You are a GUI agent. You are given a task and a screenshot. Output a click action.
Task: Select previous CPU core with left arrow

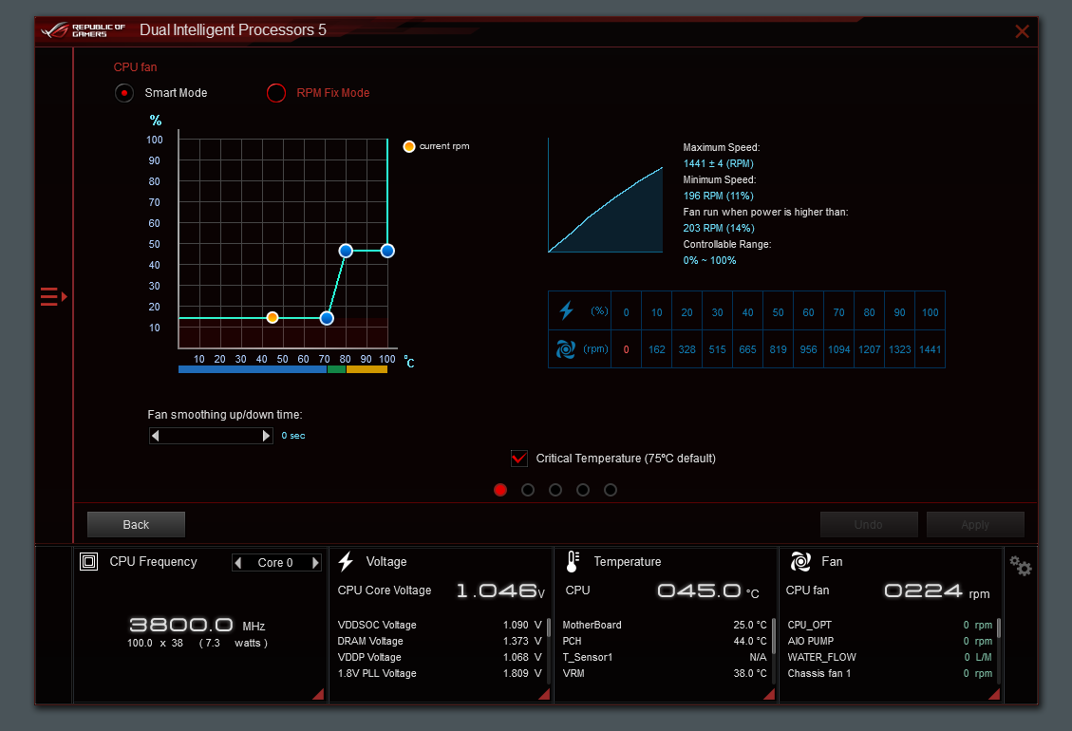tap(238, 563)
